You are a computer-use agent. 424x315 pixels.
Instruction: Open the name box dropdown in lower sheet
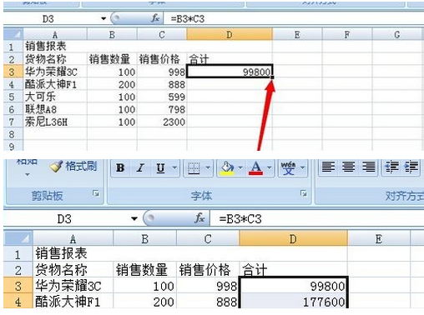134,218
